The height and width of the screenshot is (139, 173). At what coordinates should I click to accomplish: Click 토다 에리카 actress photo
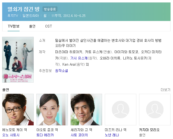point(52,110)
